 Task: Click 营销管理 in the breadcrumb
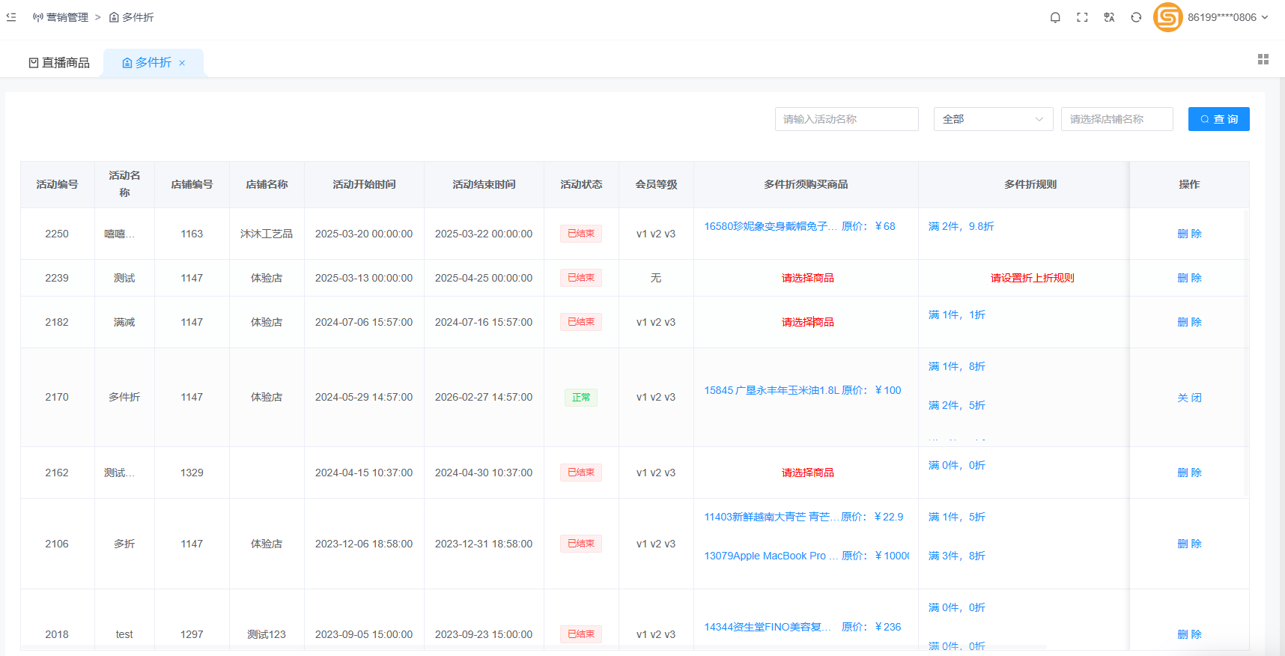(x=67, y=17)
